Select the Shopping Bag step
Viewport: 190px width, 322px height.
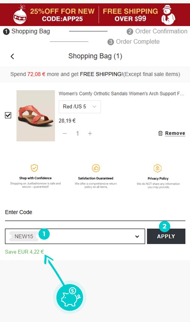click(27, 31)
